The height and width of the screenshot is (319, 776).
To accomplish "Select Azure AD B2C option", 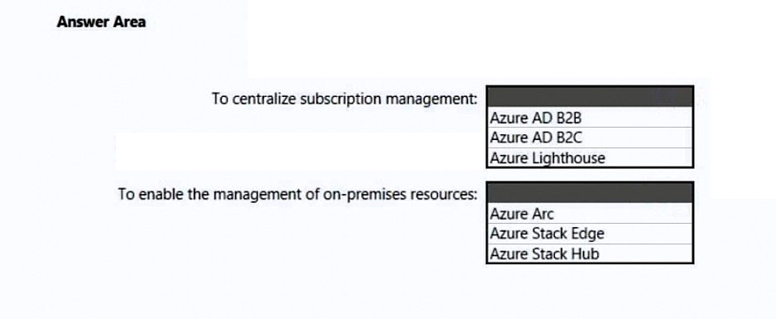I will pos(590,138).
